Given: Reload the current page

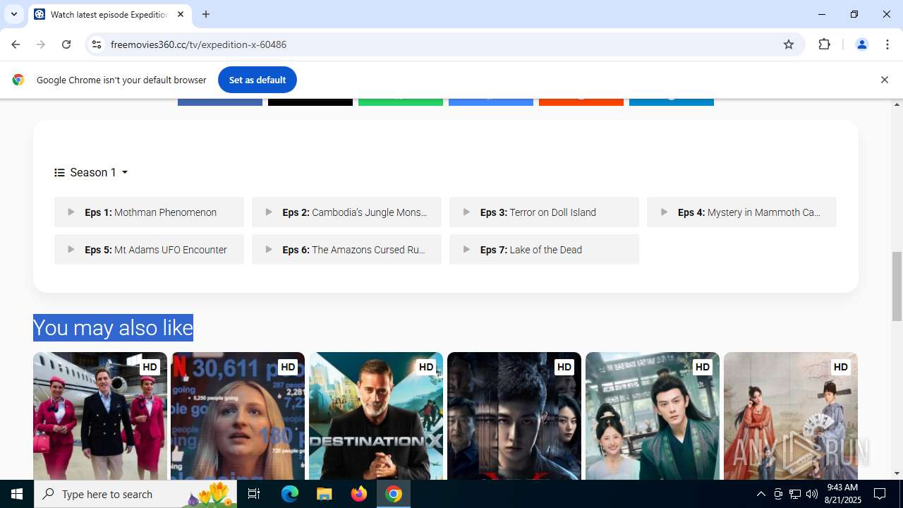Looking at the screenshot, I should [66, 44].
